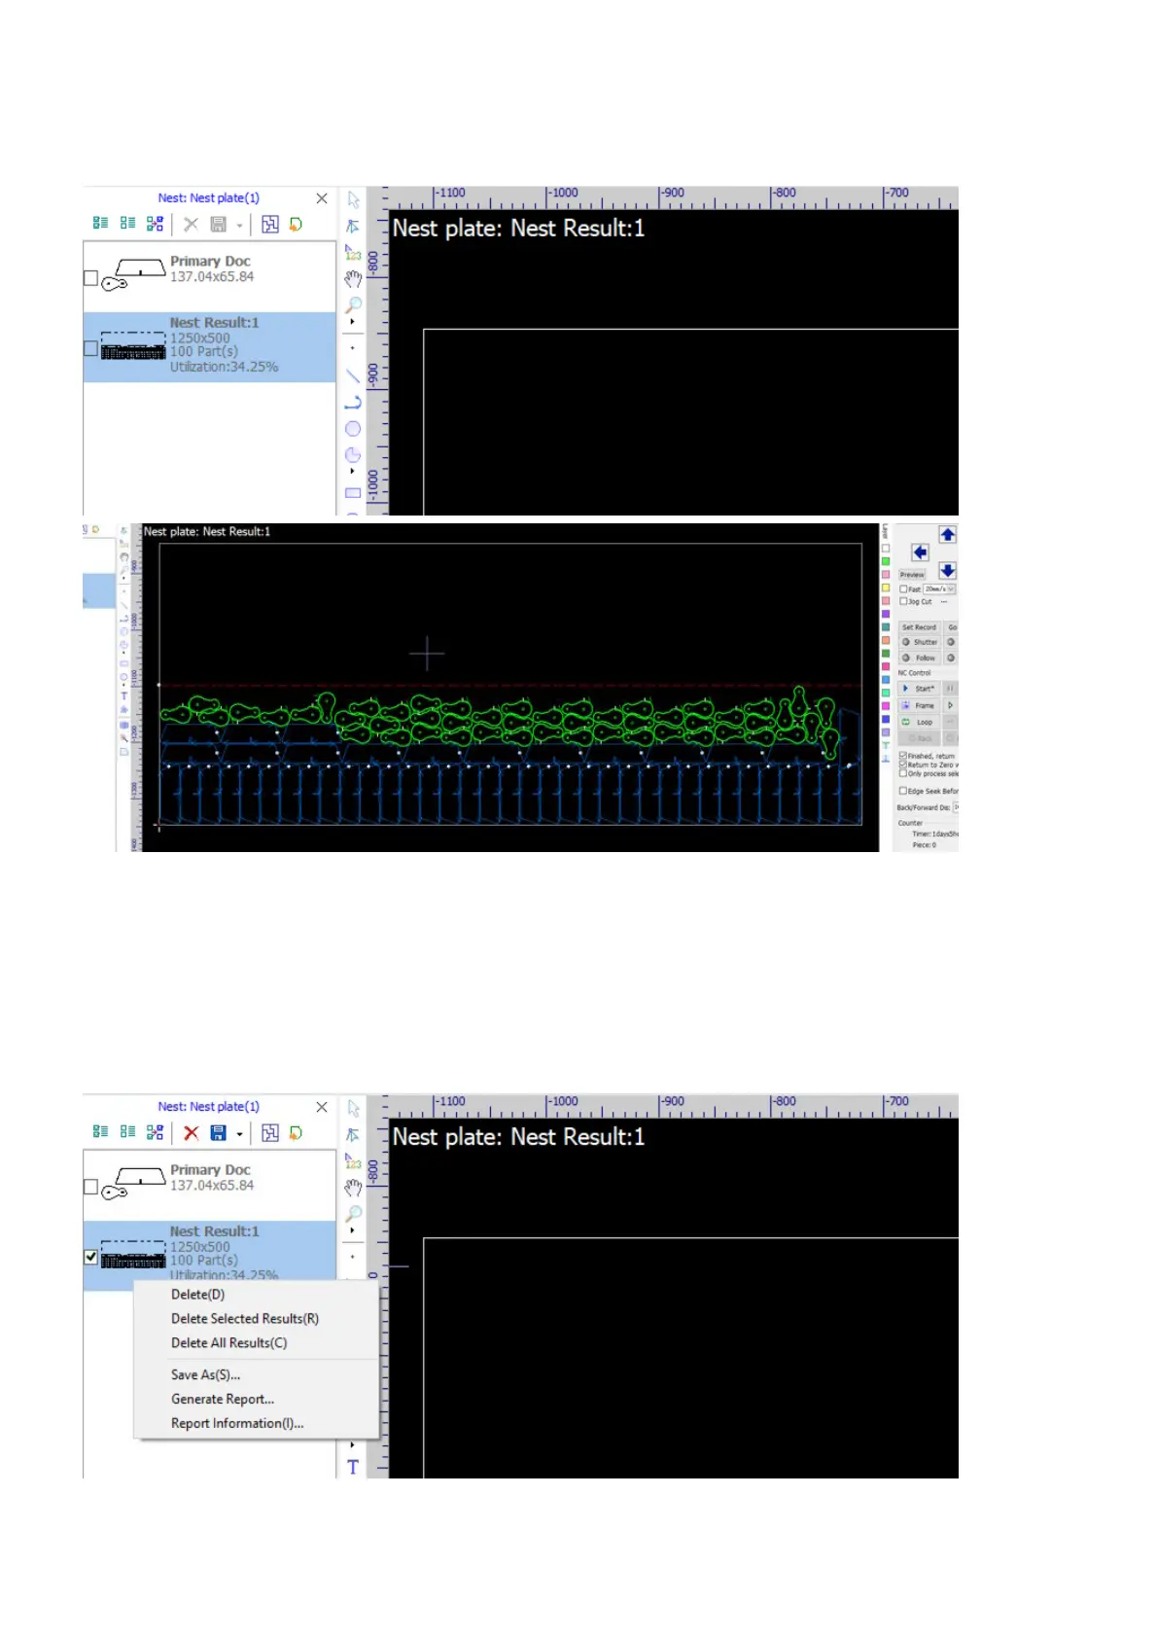This screenshot has width=1157, height=1638.
Task: Uncheck the ticked Nest Result:1 checkbox
Action: [91, 1257]
